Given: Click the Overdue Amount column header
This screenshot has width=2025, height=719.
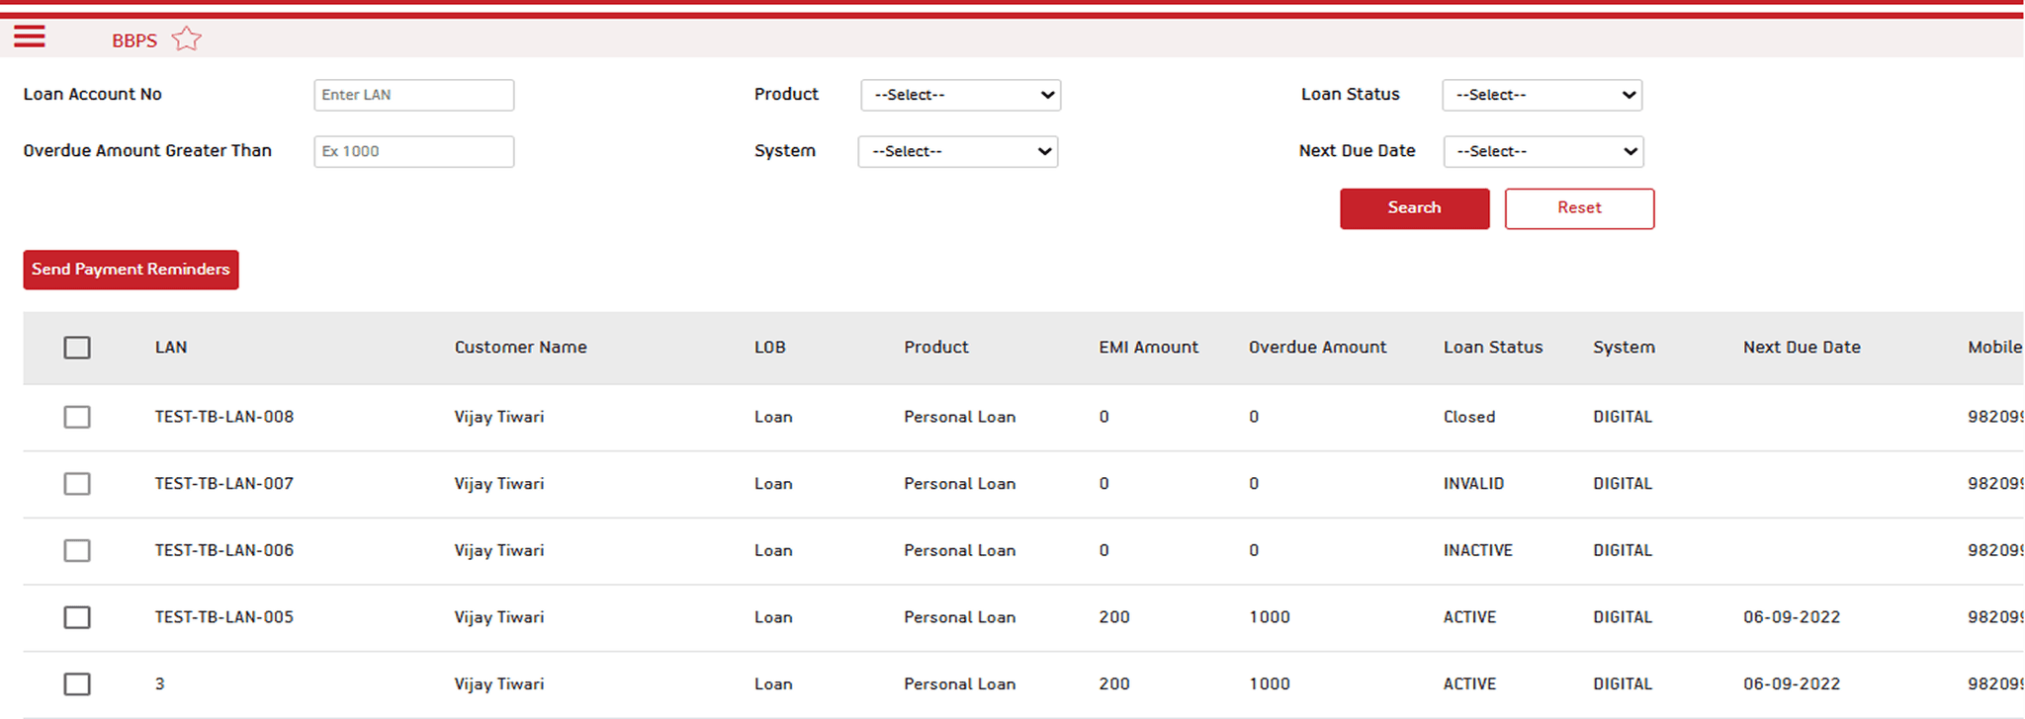Looking at the screenshot, I should tap(1317, 348).
